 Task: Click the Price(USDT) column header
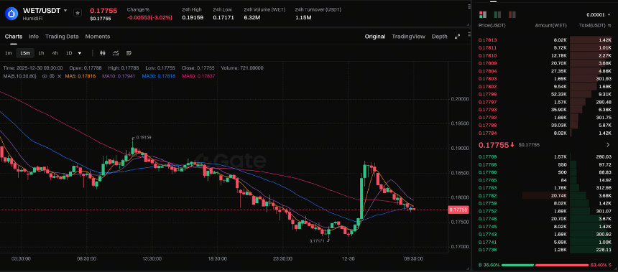tap(492, 25)
